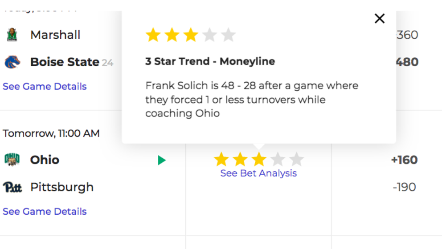Select Pittsburgh -190 moneyline odds
The height and width of the screenshot is (249, 442).
coord(404,187)
